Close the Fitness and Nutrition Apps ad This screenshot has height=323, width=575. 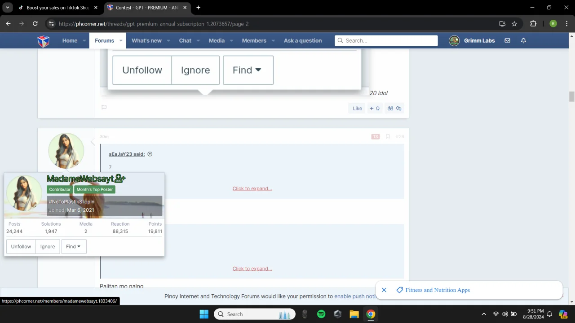384,290
